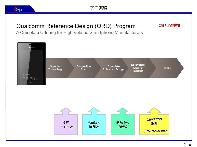Click the page number "12/ 88"

(x=187, y=145)
